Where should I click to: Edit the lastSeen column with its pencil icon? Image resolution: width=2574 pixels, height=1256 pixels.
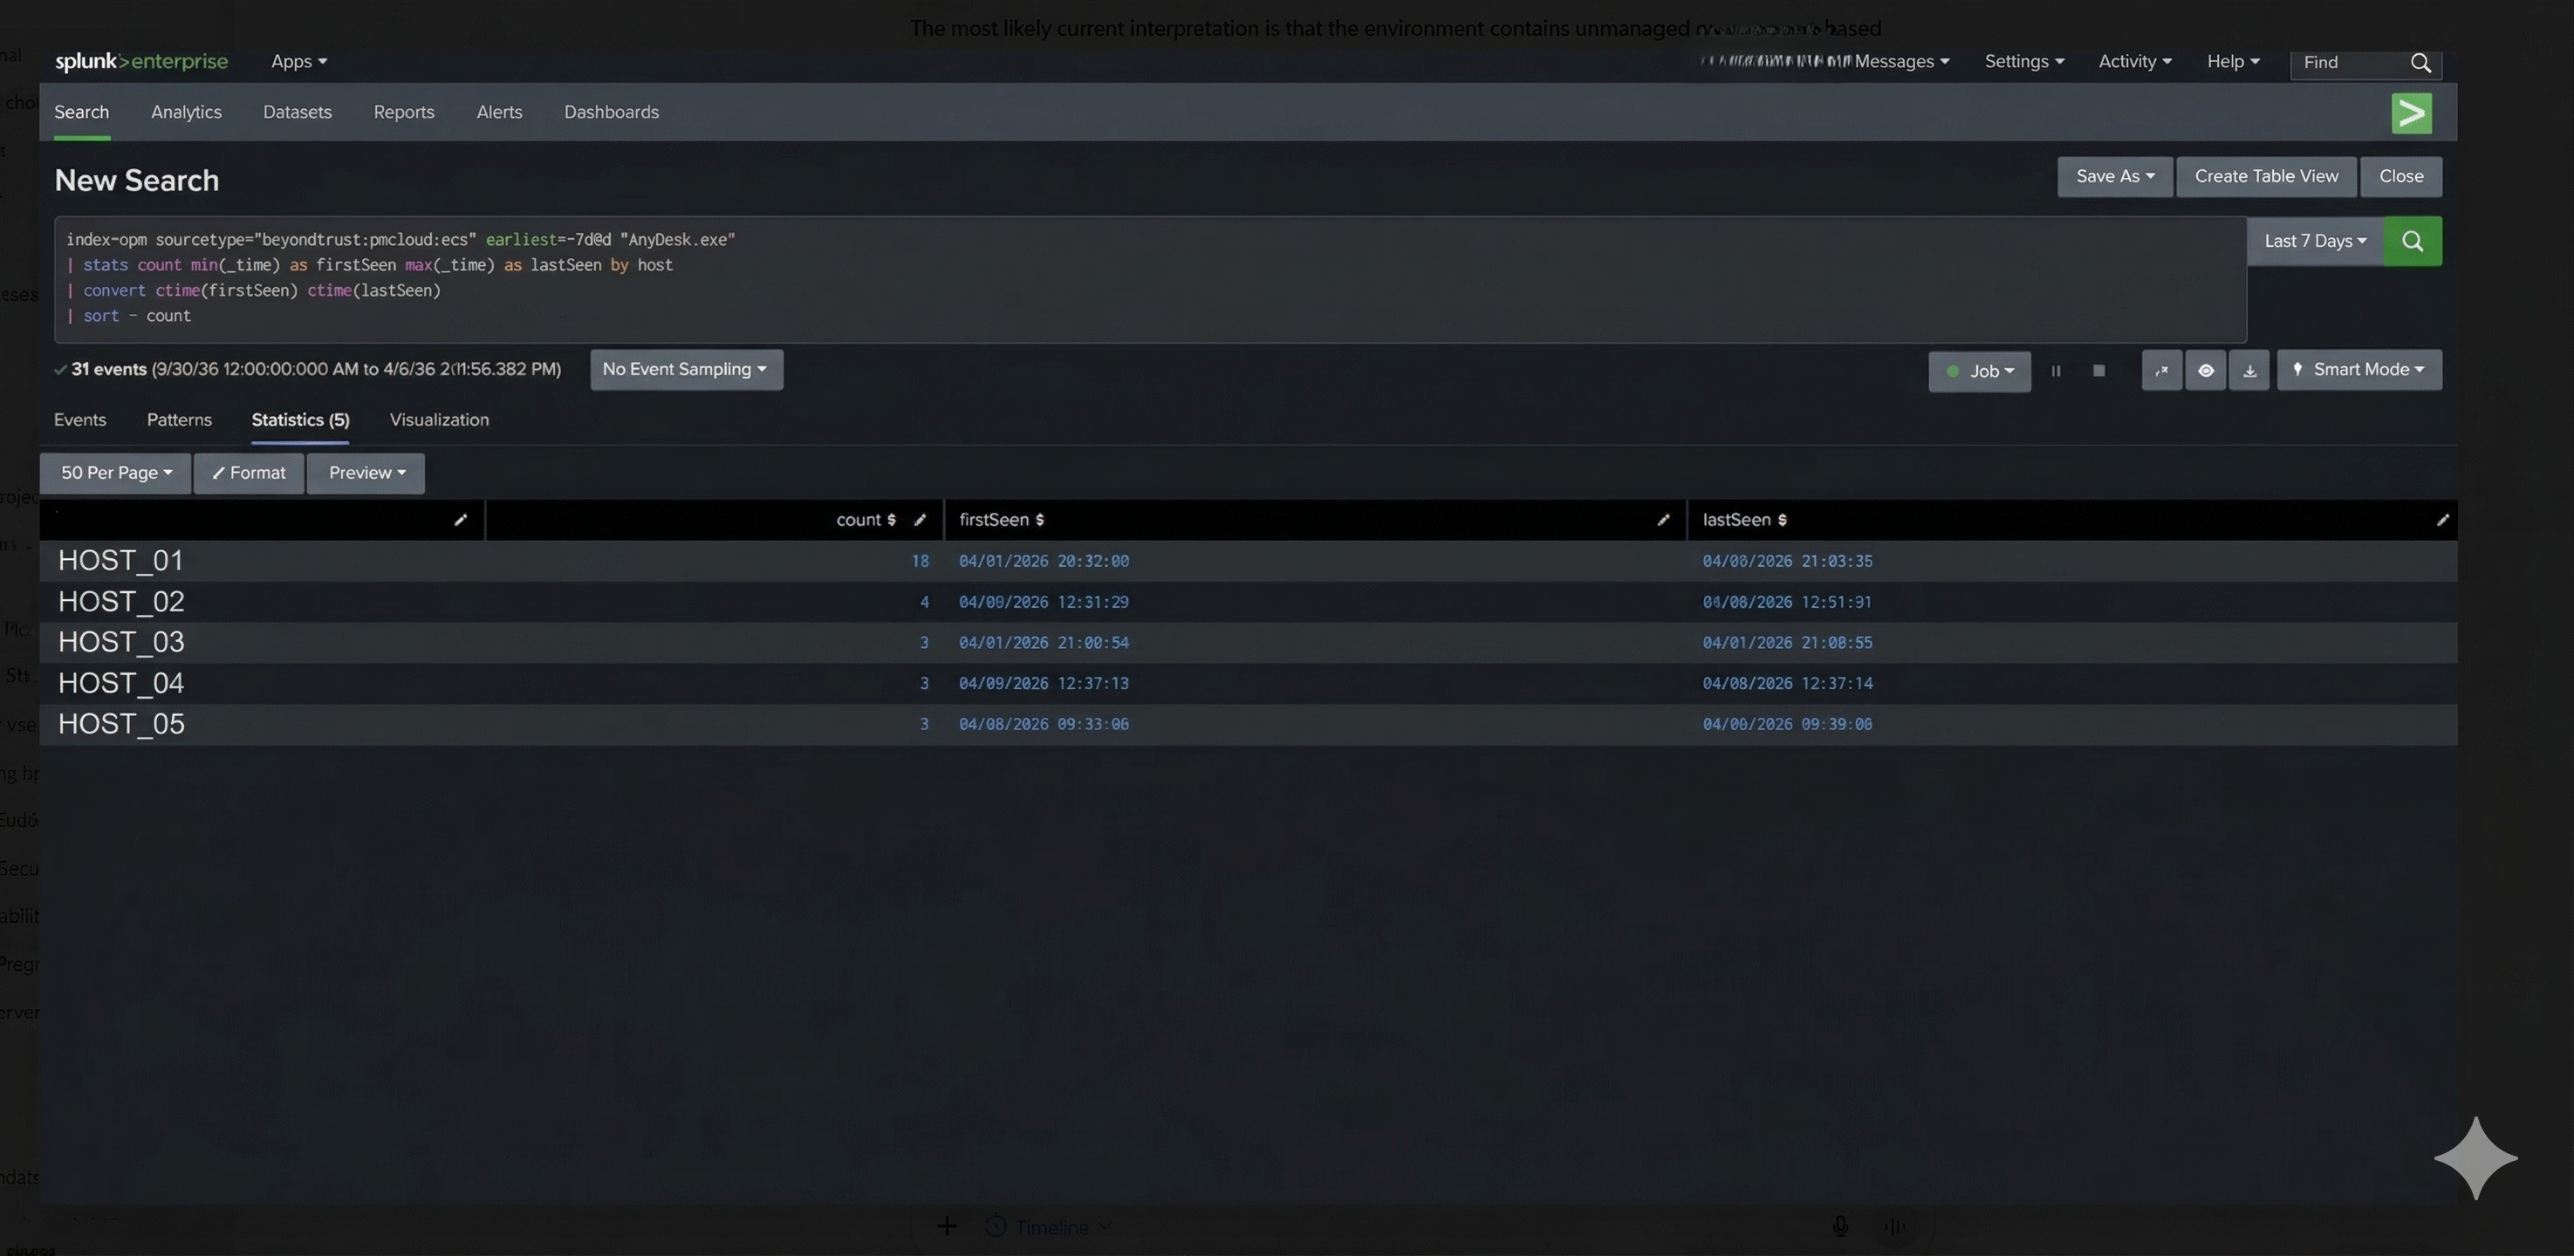click(x=2442, y=520)
